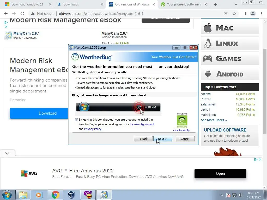
Task: Open the Android software category
Action: coord(230,74)
